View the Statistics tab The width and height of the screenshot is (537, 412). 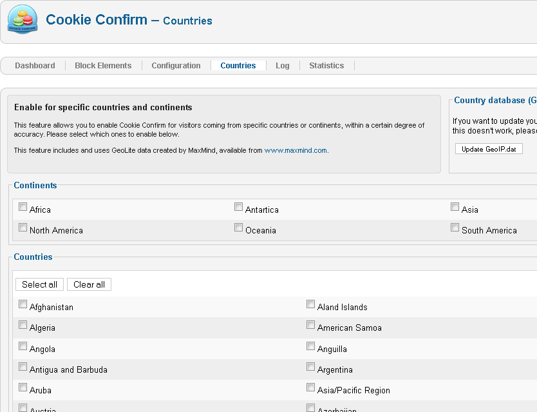326,66
